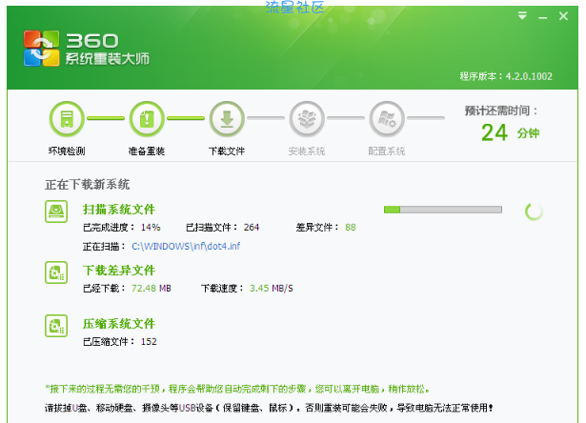
Task: Click the 下载差异文件 icon
Action: click(x=56, y=272)
